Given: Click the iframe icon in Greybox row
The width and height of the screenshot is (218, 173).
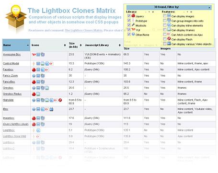Looking at the screenshot, I should point(47,88).
